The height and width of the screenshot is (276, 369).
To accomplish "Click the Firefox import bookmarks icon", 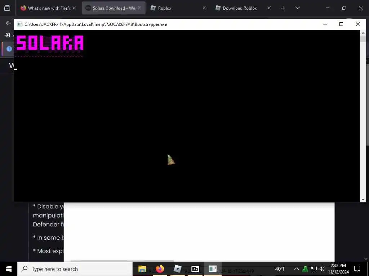I will (8, 36).
